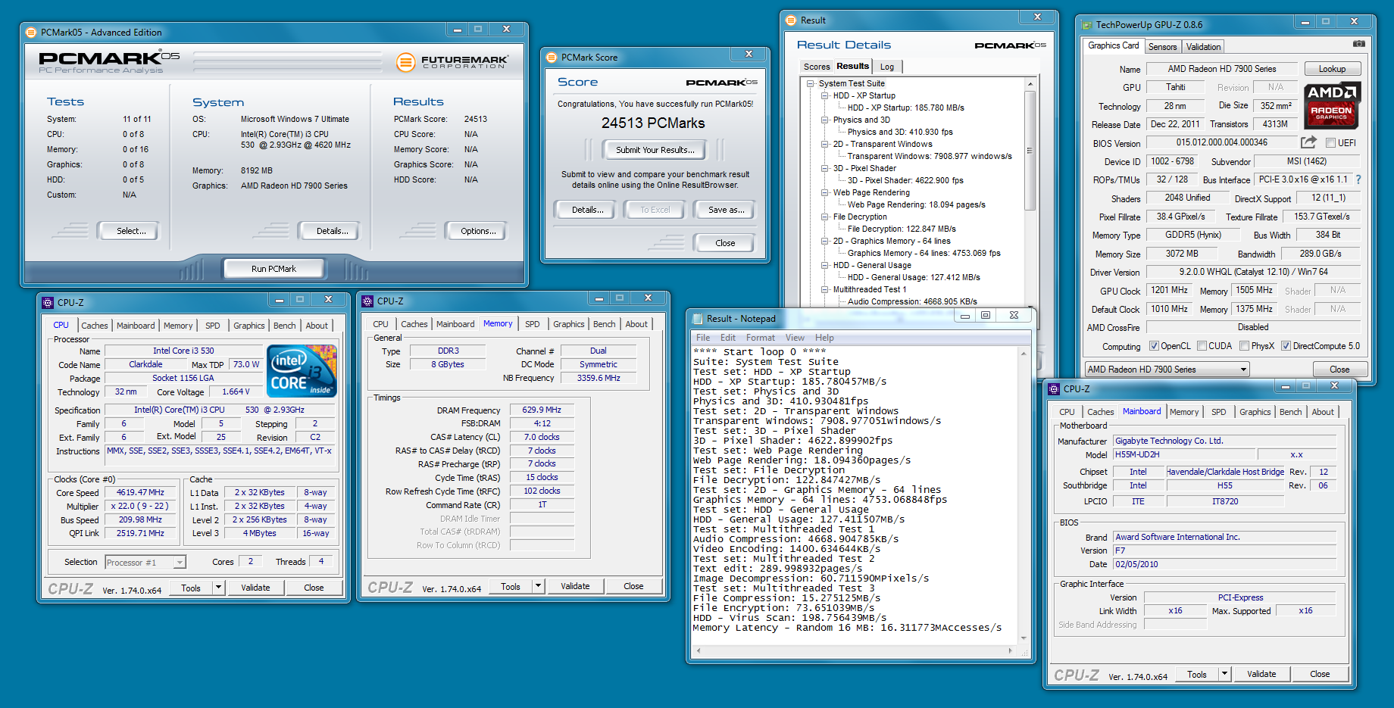1394x708 pixels.
Task: Click the BIOS Version field in GPU-Z
Action: (x=1221, y=142)
